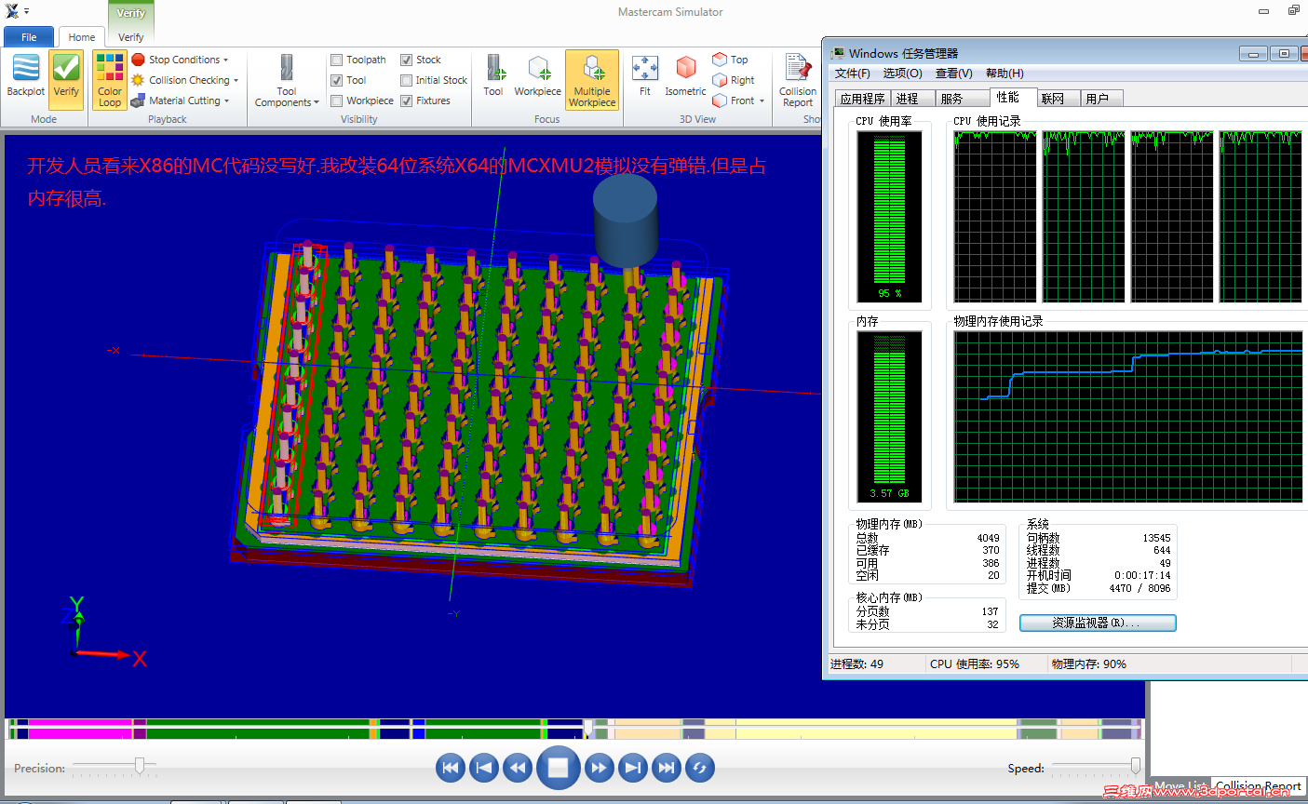Image resolution: width=1308 pixels, height=804 pixels.
Task: Open the Tool Components dropdown
Action: point(287,80)
